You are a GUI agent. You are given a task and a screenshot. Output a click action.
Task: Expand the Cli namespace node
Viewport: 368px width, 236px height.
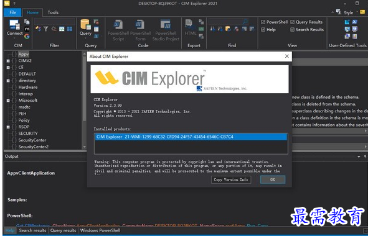pos(8,68)
